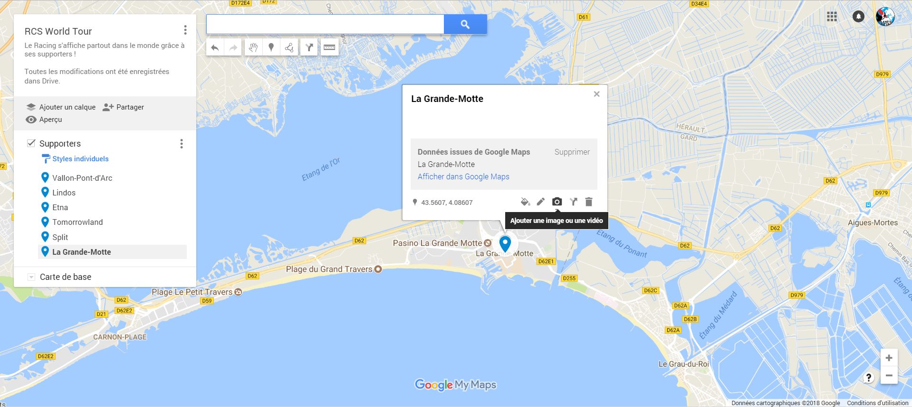Screen dimensions: 912x407
Task: Open the paint bucket style icon in popup
Action: click(x=525, y=202)
